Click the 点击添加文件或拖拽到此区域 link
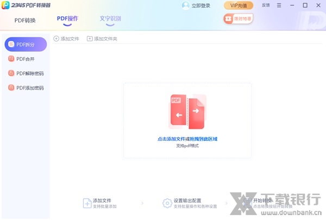Viewport: 326px width, 220px height. [187, 139]
